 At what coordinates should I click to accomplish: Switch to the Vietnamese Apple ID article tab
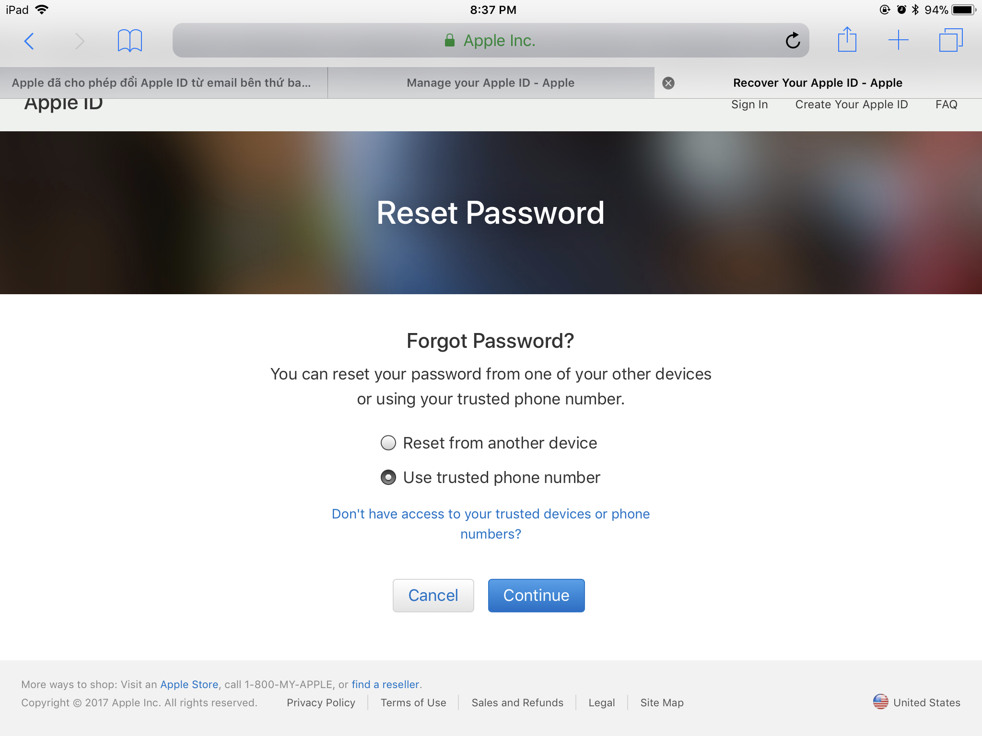click(162, 83)
